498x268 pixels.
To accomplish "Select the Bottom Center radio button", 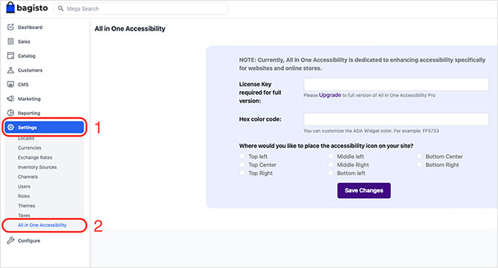I will [419, 156].
